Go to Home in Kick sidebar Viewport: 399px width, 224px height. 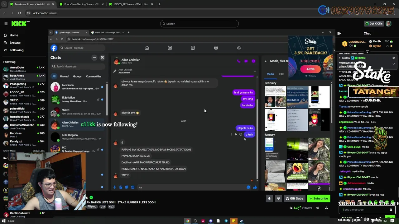tap(14, 35)
